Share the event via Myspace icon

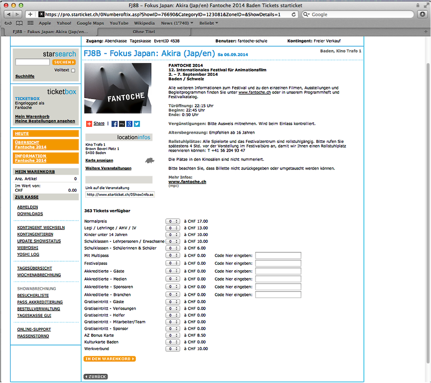pos(122,124)
